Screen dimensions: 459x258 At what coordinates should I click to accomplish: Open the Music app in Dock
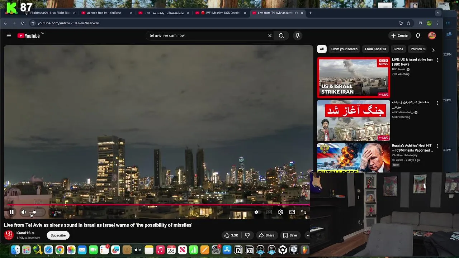click(x=160, y=250)
